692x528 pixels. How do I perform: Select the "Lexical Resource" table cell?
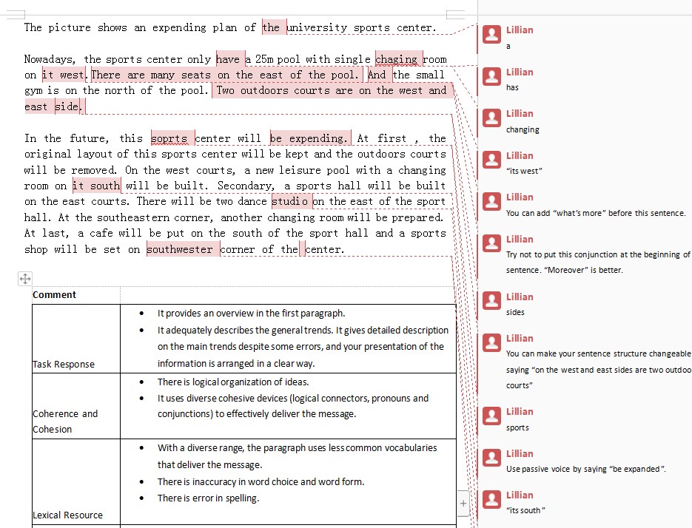[76, 481]
